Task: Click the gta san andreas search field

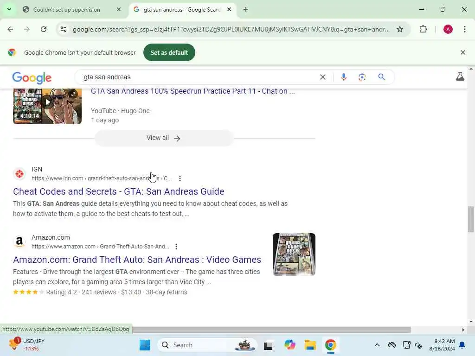Action: click(x=200, y=77)
